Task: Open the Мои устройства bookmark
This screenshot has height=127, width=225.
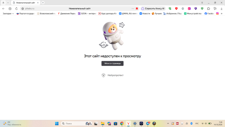Action: click(x=193, y=14)
